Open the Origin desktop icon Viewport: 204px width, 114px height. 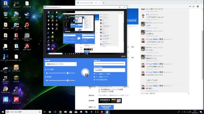[27, 25]
